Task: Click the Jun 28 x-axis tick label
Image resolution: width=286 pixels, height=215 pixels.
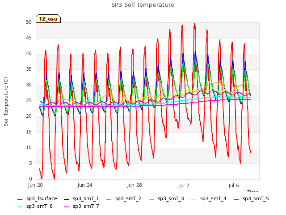Action: pyautogui.click(x=135, y=185)
